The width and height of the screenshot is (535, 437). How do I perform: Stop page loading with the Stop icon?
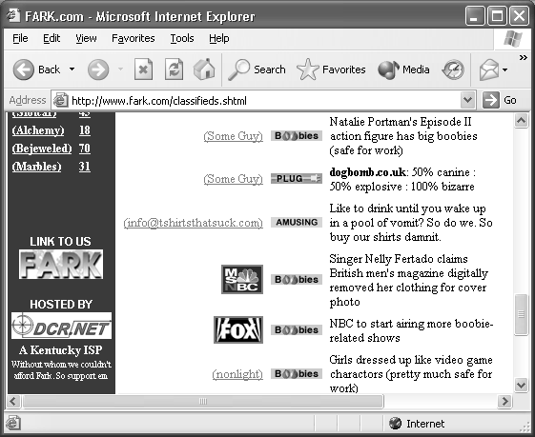click(143, 70)
